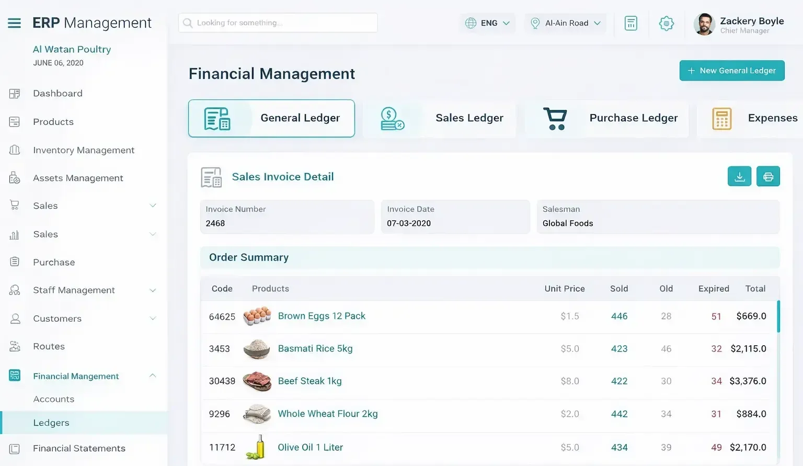Print the sales invoice detail
The width and height of the screenshot is (803, 466).
tap(768, 176)
